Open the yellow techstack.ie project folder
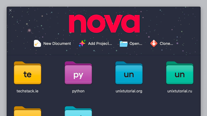The width and height of the screenshot is (207, 116). click(27, 73)
